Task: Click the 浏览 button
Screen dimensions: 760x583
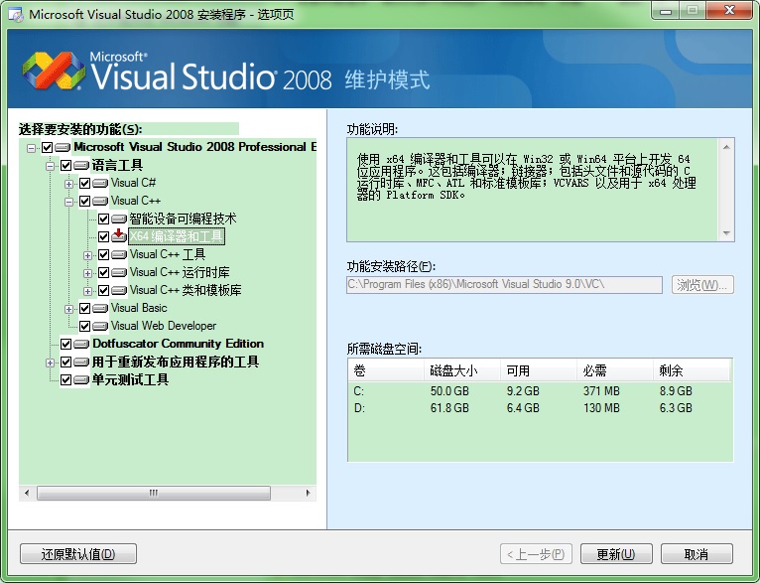Action: [702, 285]
